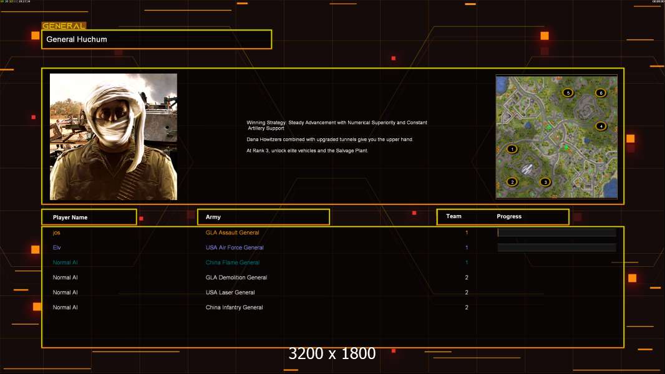Click the Progress column header
This screenshot has height=374, width=665.
click(509, 216)
